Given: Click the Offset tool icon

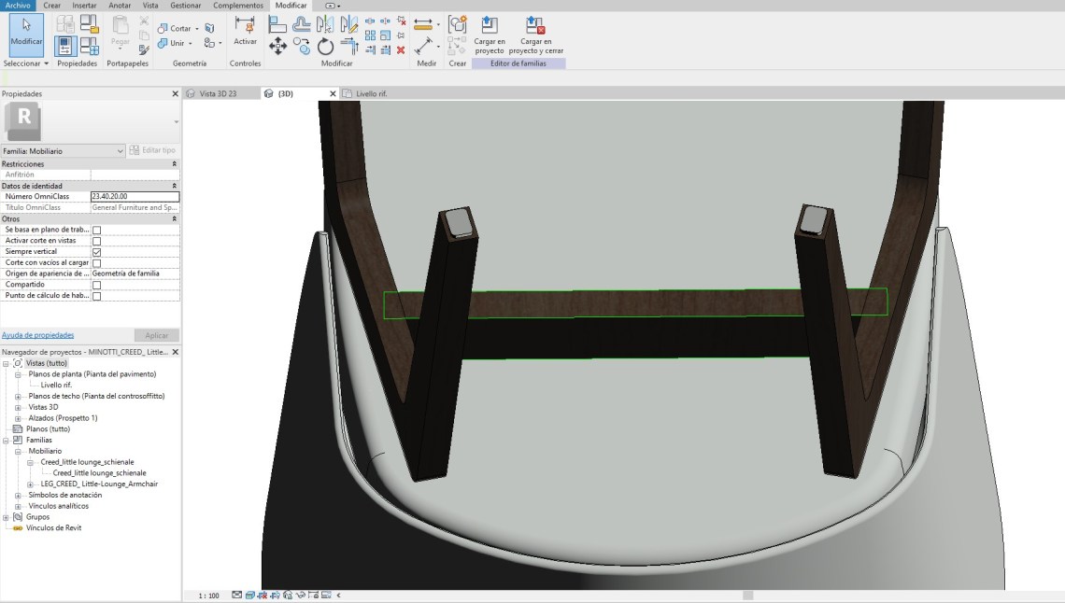Looking at the screenshot, I should 301,24.
